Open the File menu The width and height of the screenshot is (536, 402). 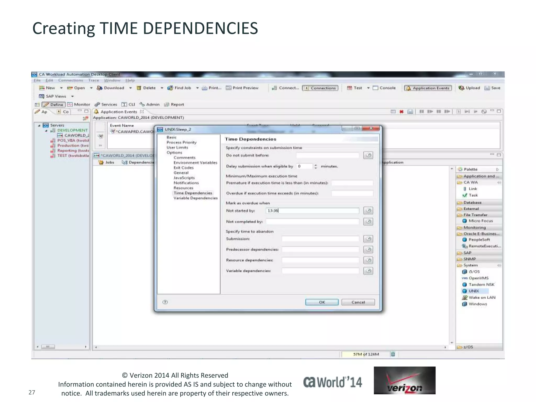coord(37,80)
